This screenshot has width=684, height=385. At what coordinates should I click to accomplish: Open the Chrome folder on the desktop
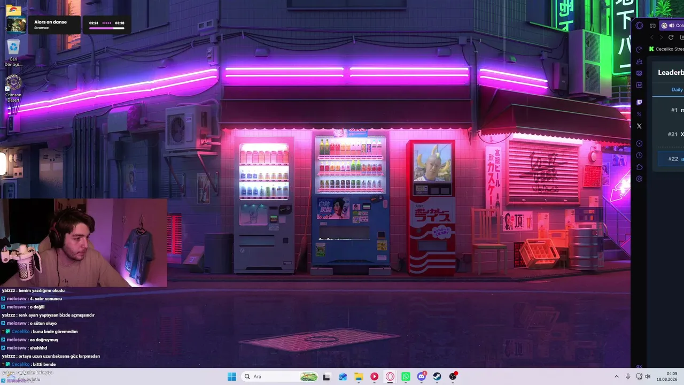[13, 9]
